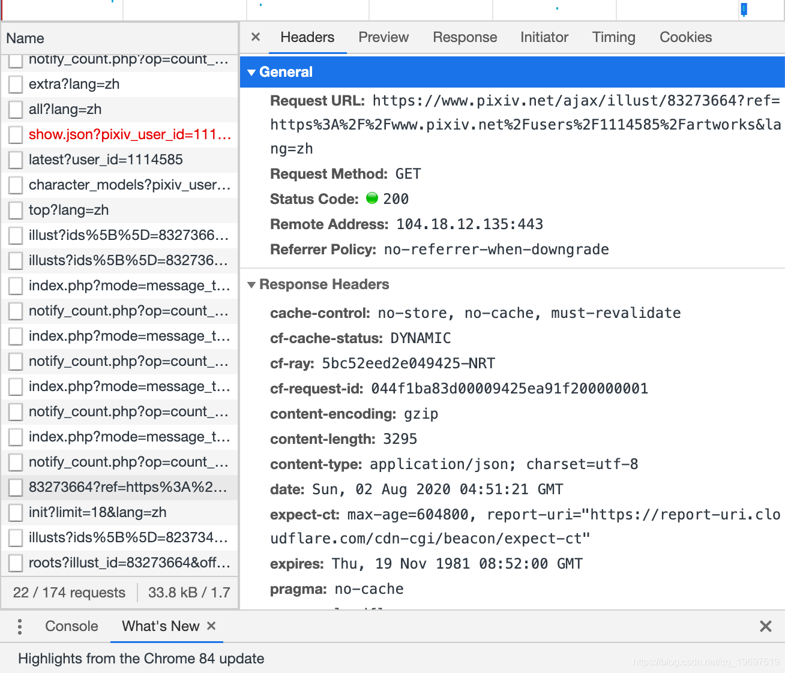Image resolution: width=785 pixels, height=673 pixels.
Task: Open the Initiator tab
Action: 544,37
